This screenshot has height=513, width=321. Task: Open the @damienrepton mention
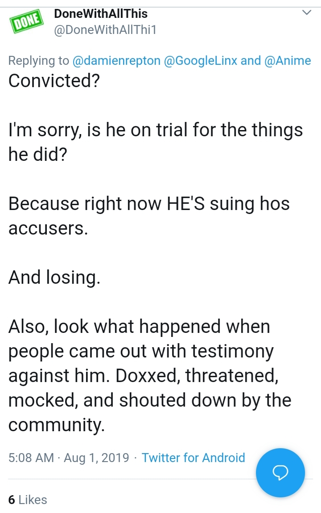116,61
